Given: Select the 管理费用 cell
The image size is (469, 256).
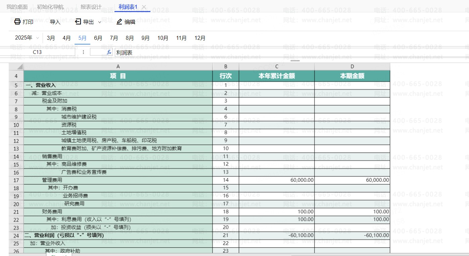Looking at the screenshot, I should click(118, 180).
